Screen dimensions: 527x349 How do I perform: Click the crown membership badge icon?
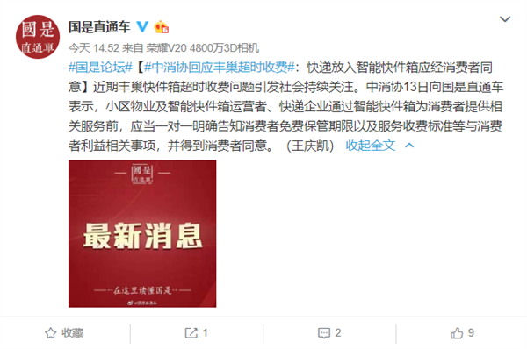click(x=162, y=27)
